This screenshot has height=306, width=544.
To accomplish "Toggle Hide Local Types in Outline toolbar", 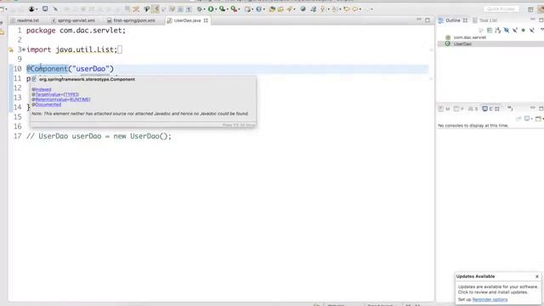I will coord(531,31).
